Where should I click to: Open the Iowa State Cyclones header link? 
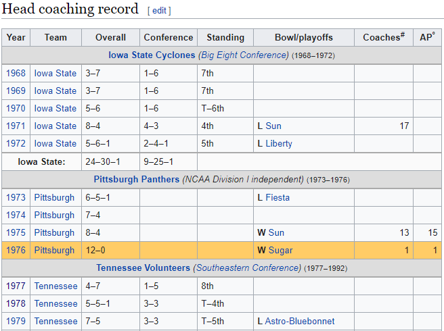pos(152,55)
